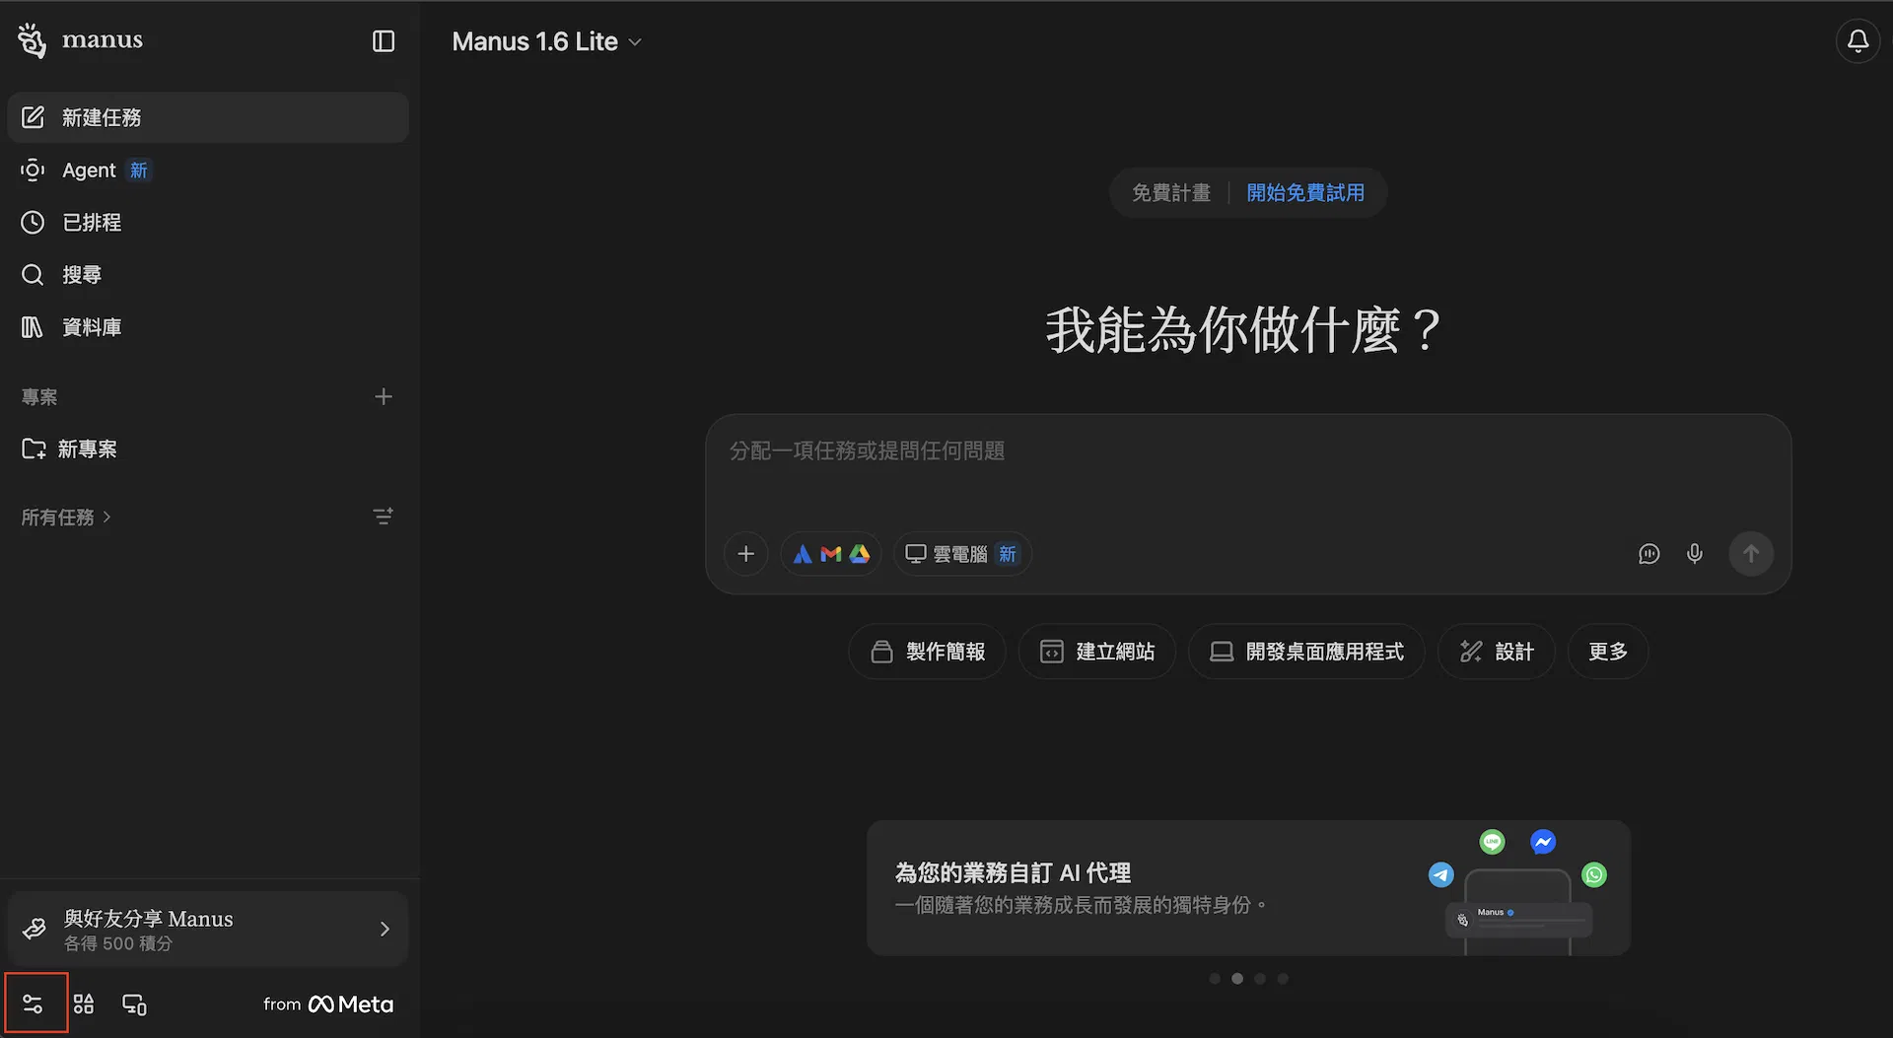Choose the 開發桌面應用程式 suggestion chip
The width and height of the screenshot is (1893, 1038).
click(1306, 652)
